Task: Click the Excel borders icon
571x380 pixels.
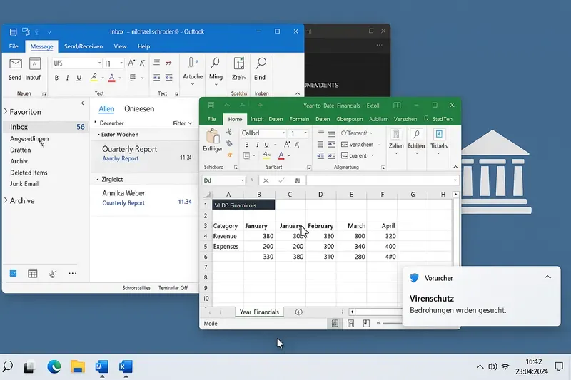Action: click(246, 155)
